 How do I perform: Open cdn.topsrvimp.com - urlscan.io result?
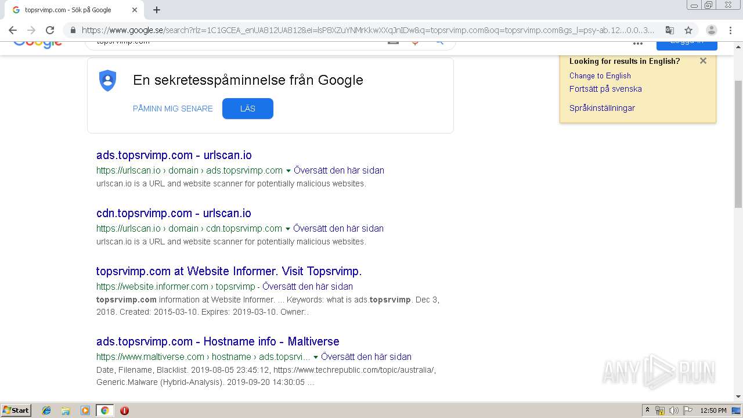pyautogui.click(x=174, y=213)
